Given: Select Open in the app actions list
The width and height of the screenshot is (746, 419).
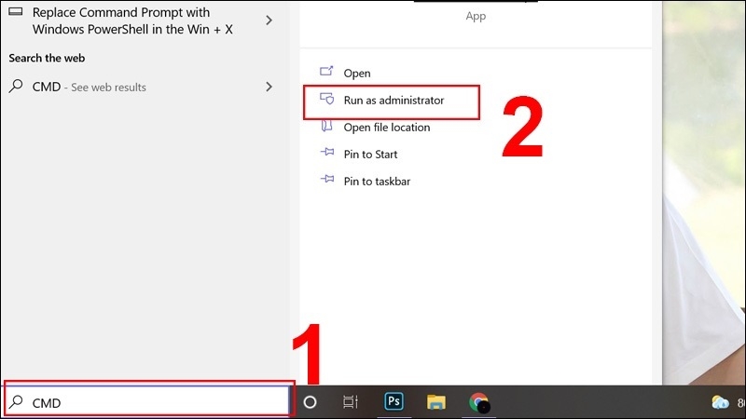Looking at the screenshot, I should 356,74.
